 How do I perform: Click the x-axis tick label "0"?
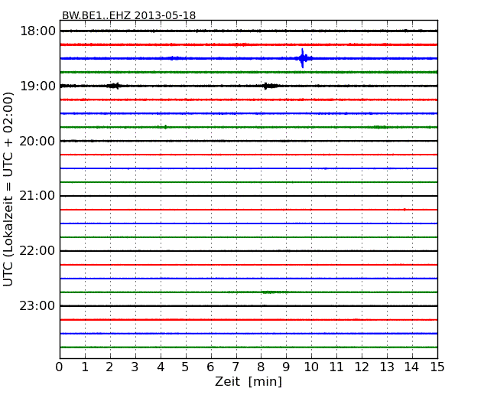(60, 367)
